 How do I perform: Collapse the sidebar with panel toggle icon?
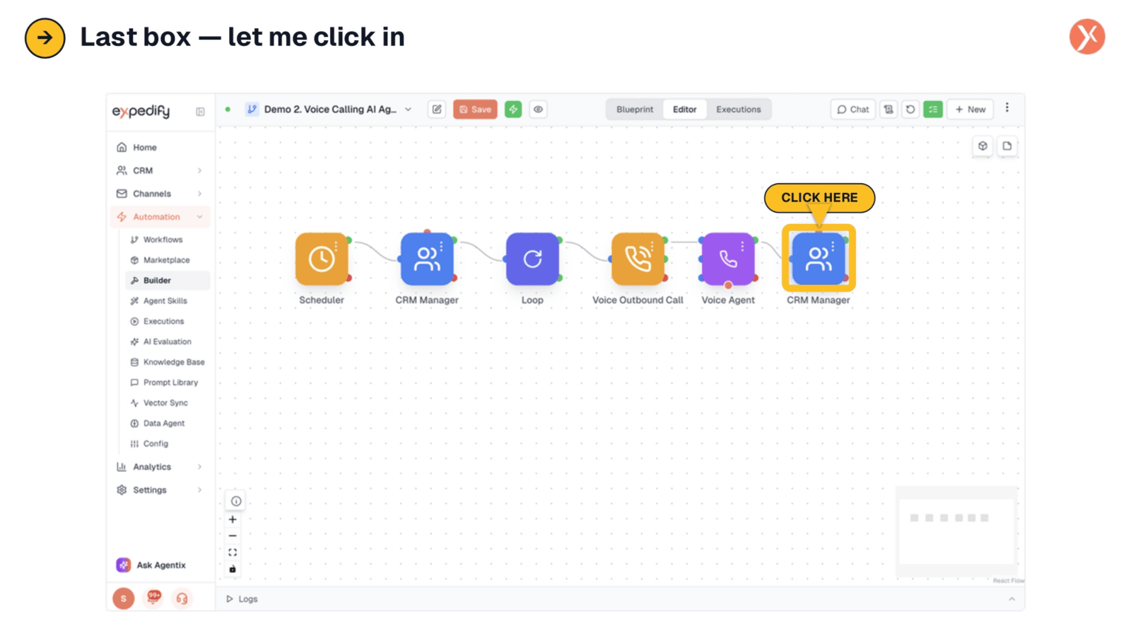200,112
